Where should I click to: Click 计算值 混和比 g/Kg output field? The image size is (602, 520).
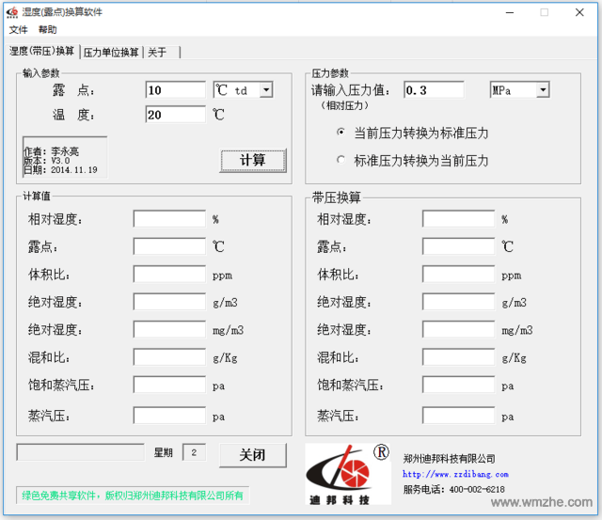[169, 357]
